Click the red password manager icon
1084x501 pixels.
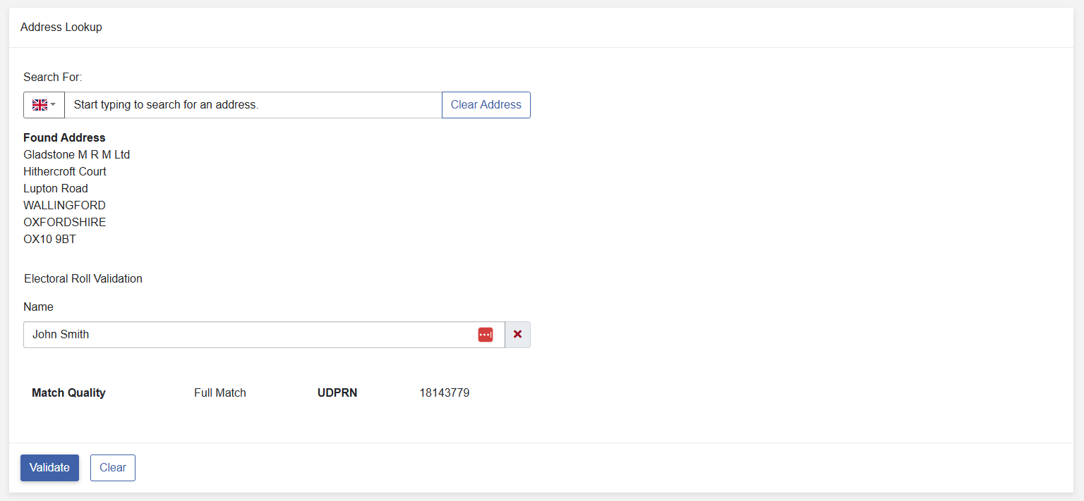point(486,335)
